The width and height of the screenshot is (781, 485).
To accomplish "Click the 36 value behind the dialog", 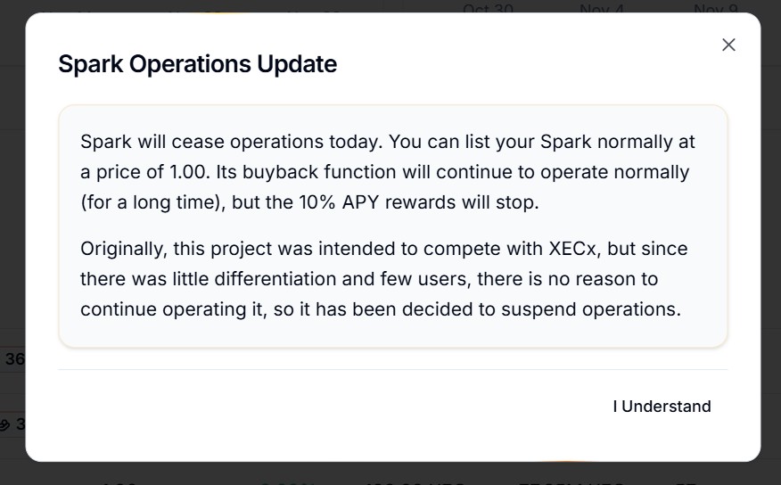I will 15,359.
